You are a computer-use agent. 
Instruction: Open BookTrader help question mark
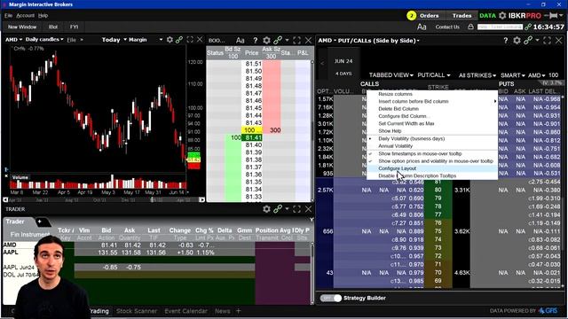tap(256, 40)
